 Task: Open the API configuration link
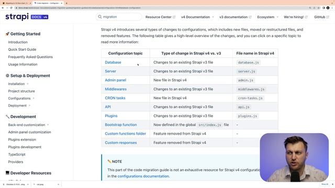[x=108, y=107]
